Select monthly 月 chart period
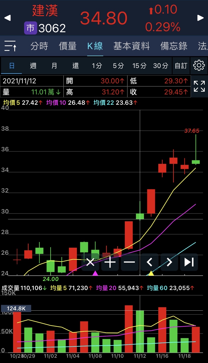 coord(54,66)
